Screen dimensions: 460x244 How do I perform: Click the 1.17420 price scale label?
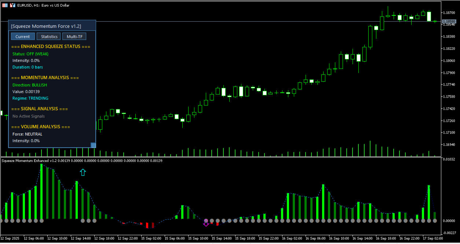[449, 109]
